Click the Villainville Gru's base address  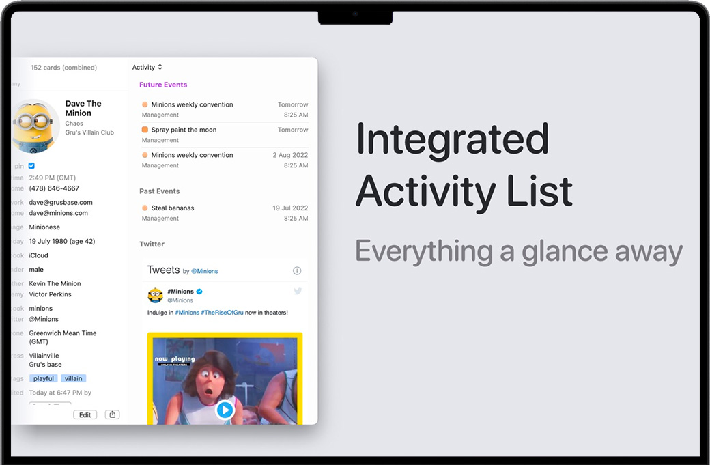(x=45, y=360)
